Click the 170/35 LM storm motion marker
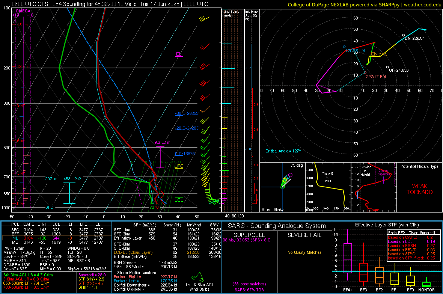Viewport: 443px width, 294px height. [355, 51]
